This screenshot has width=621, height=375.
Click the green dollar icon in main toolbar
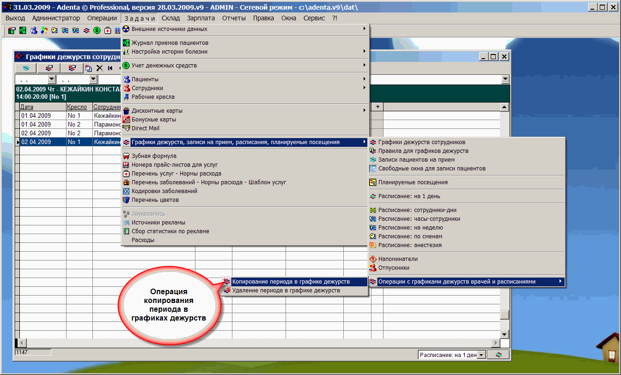click(97, 30)
